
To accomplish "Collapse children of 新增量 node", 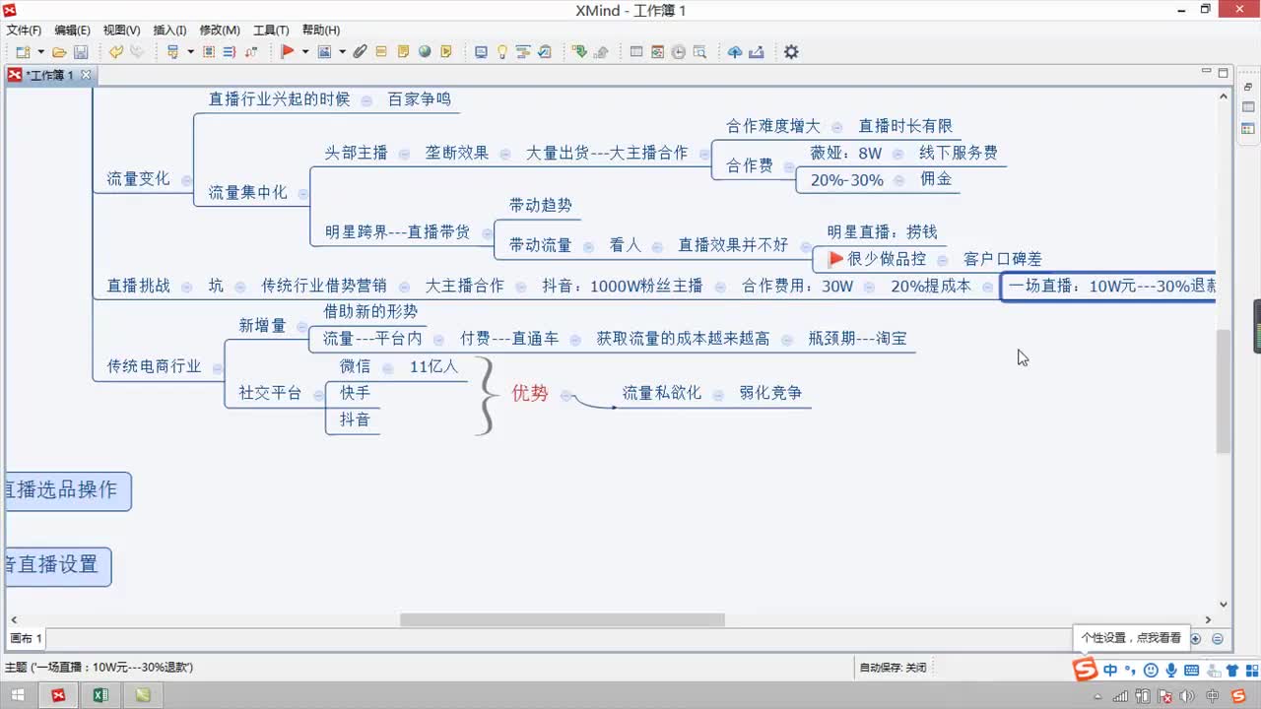I will (x=303, y=326).
